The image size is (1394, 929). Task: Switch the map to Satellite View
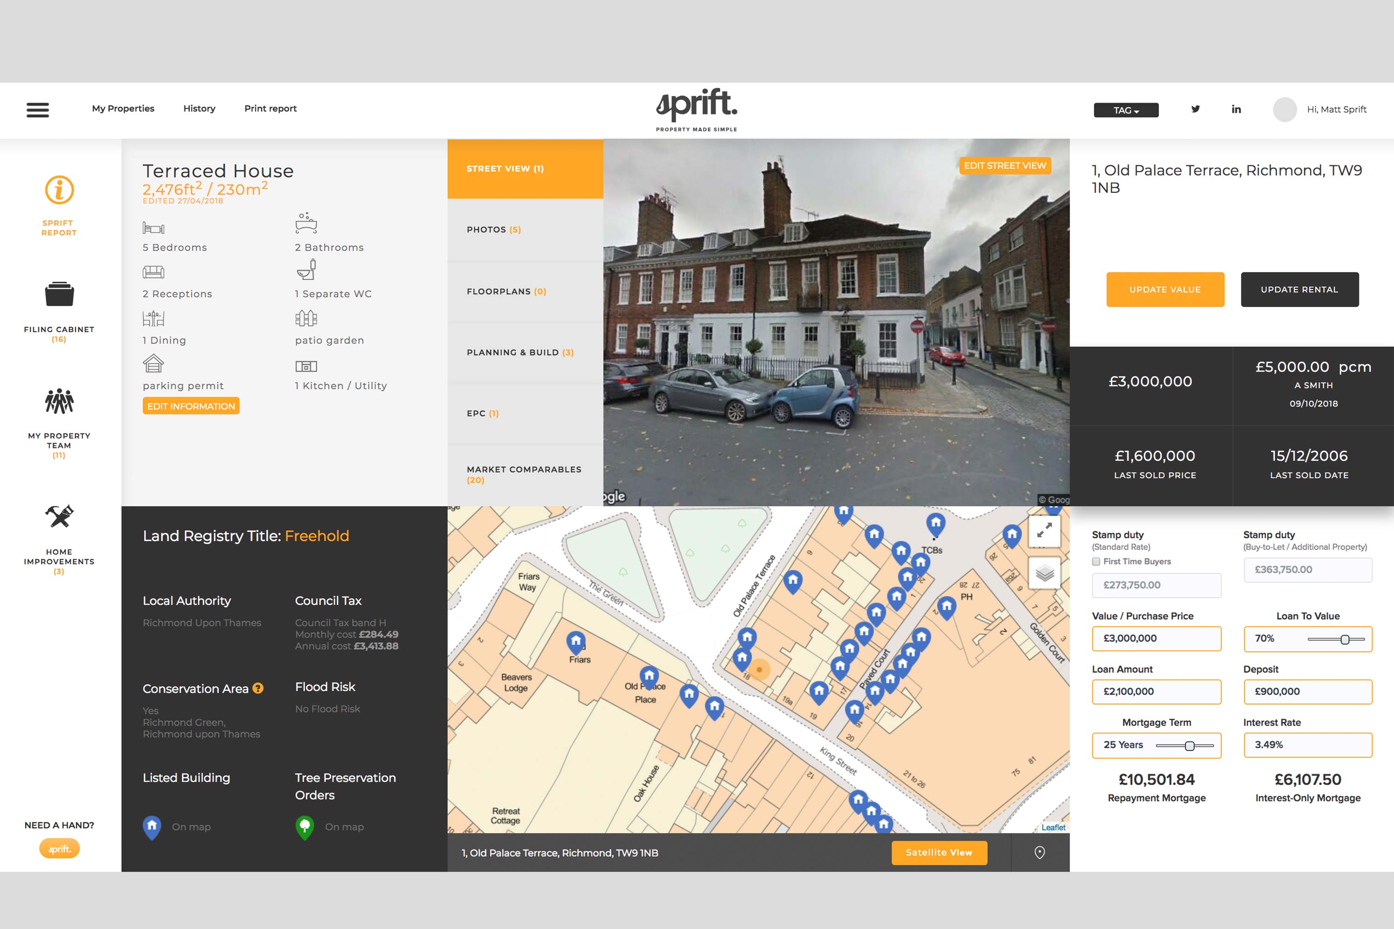(939, 852)
